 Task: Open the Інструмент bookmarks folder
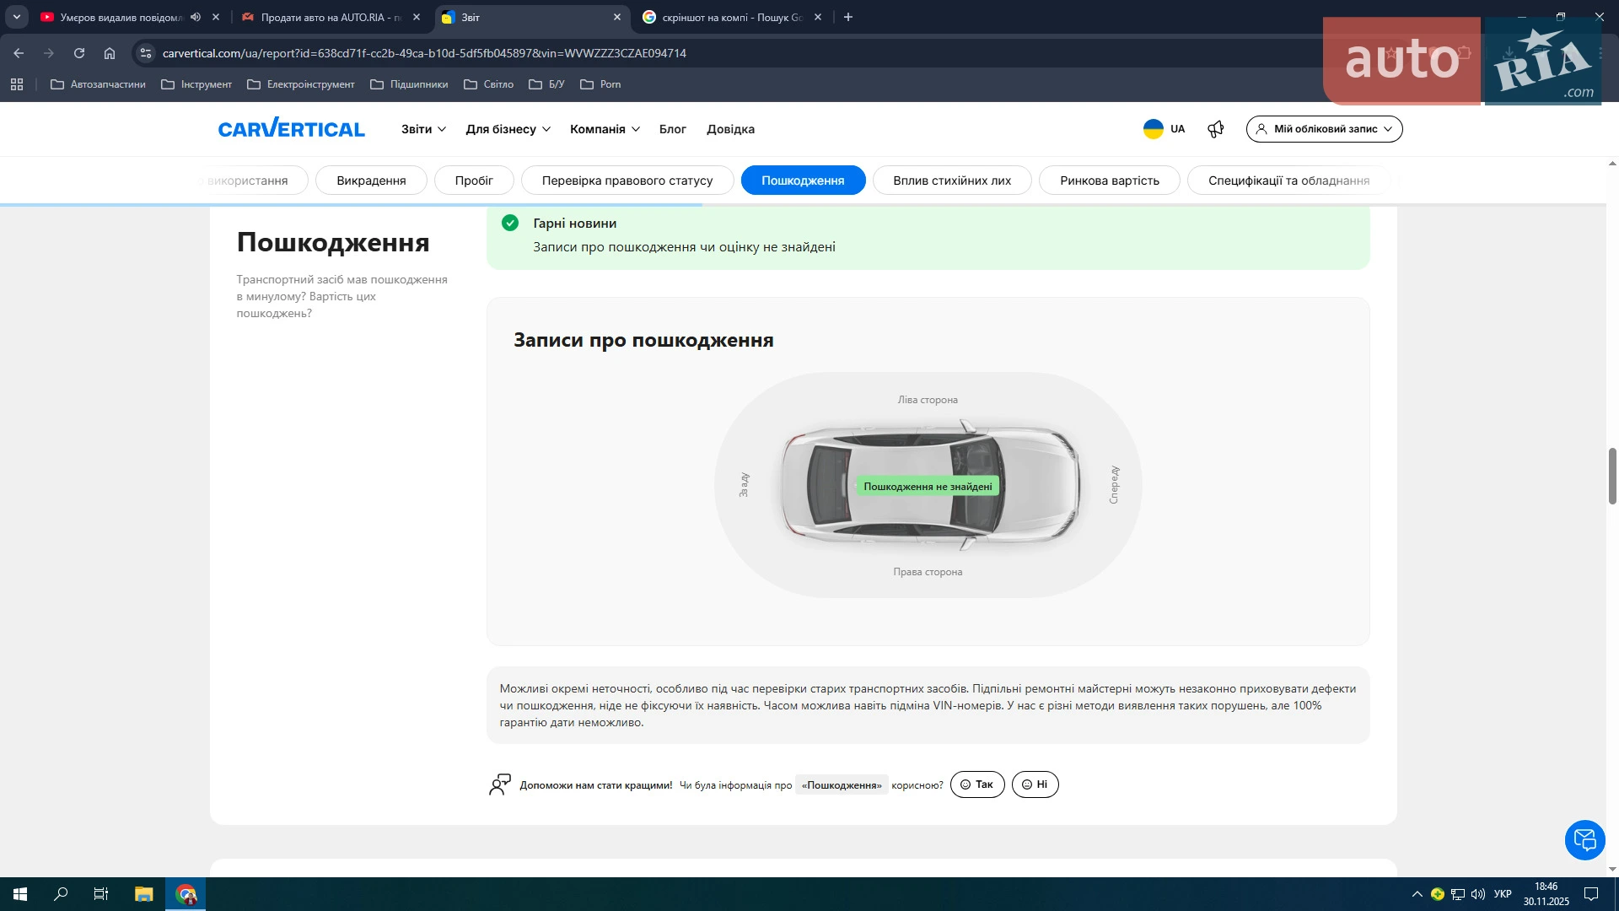pyautogui.click(x=196, y=84)
